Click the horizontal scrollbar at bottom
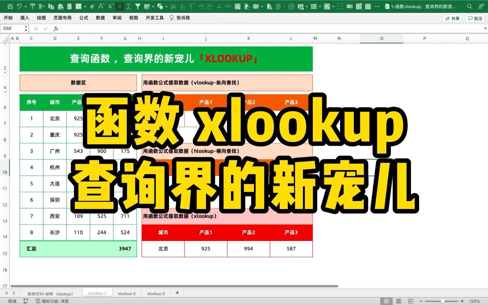The image size is (488, 305). [175, 286]
